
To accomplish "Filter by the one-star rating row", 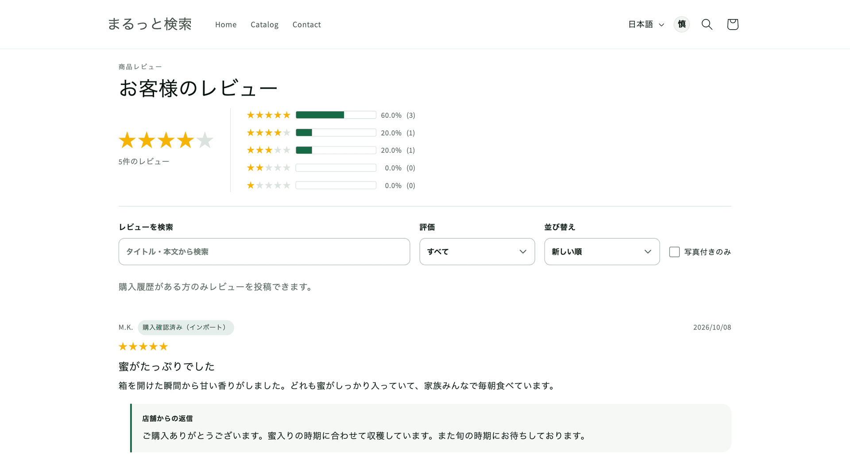I will tap(331, 186).
